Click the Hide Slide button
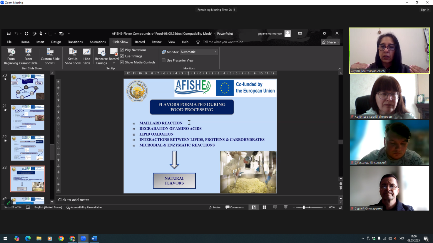This screenshot has width=433, height=243. (87, 56)
